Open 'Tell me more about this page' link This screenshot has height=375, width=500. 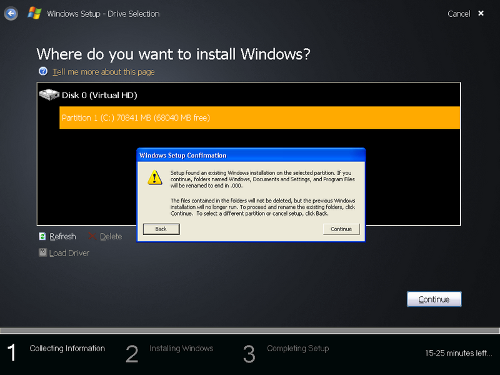pyautogui.click(x=103, y=72)
